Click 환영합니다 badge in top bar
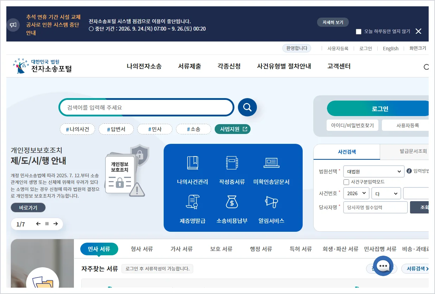 click(x=297, y=48)
